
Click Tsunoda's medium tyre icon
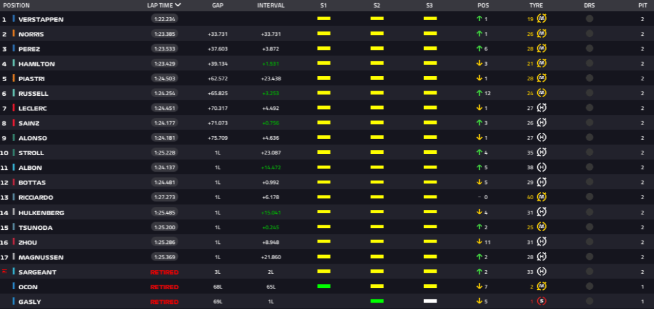(542, 227)
